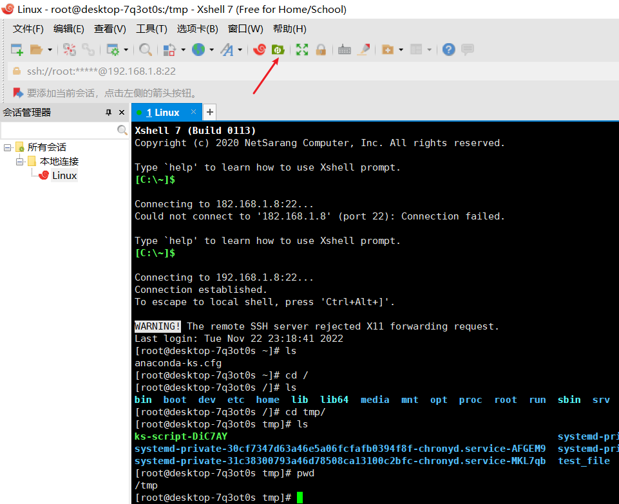619x504 pixels.
Task: Open the dropdown arrow next to Open folder icon
Action: (50, 50)
